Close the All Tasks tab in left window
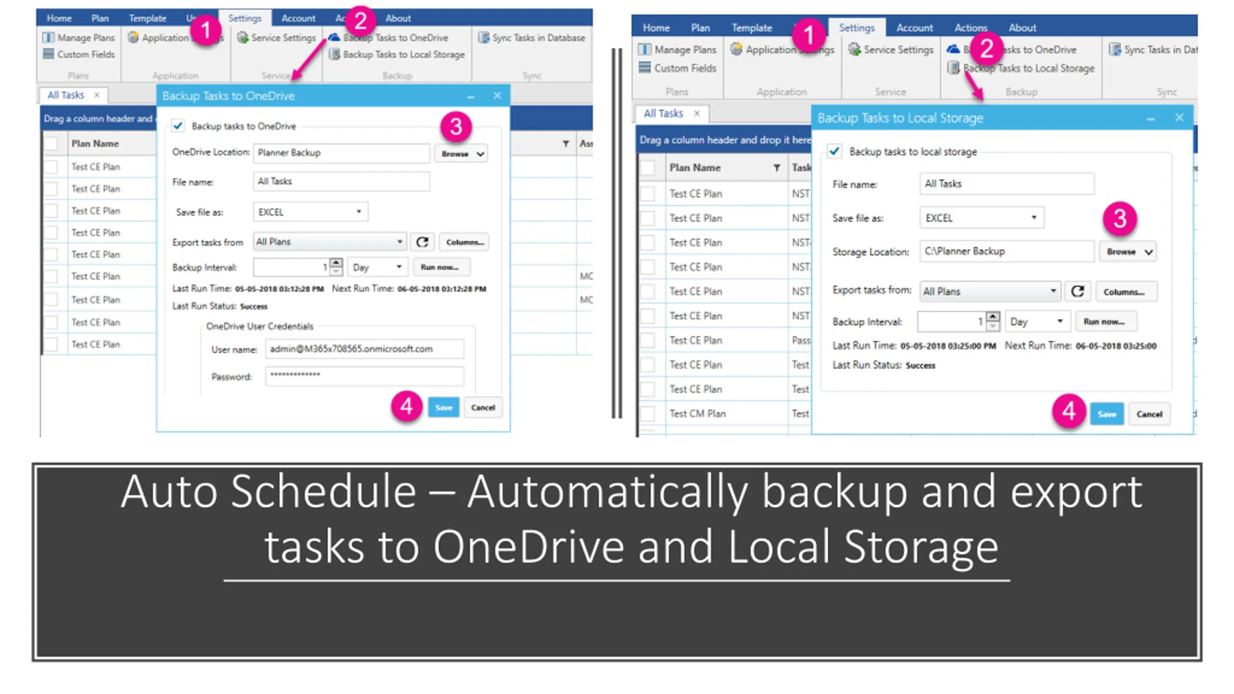This screenshot has height=694, width=1234. pyautogui.click(x=97, y=95)
